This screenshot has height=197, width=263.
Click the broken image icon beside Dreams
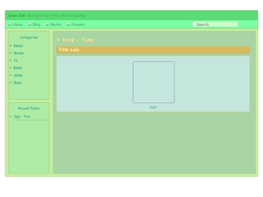click(69, 24)
